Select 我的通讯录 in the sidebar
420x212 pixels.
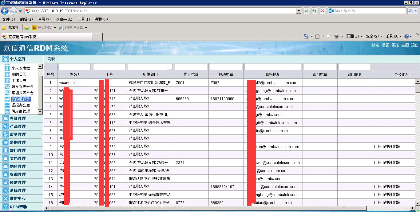click(21, 99)
